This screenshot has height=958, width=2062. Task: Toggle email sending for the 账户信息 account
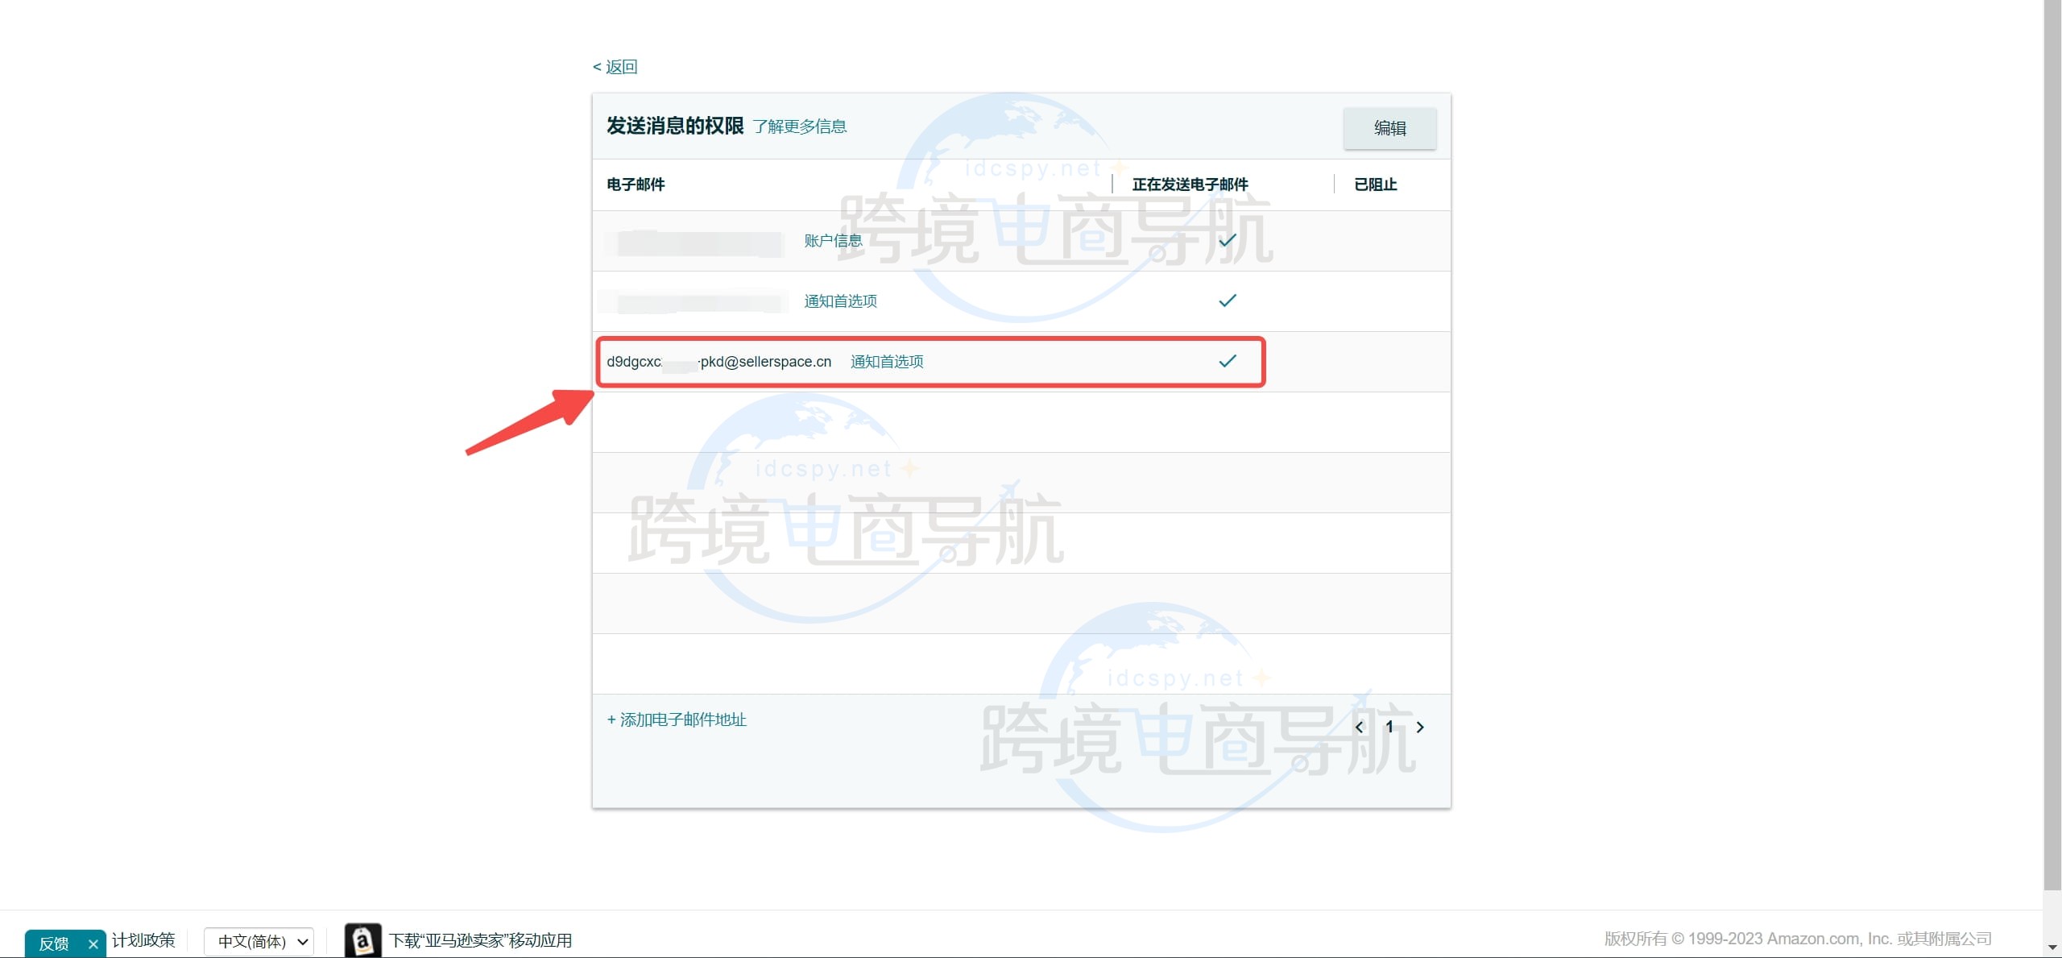[1228, 239]
